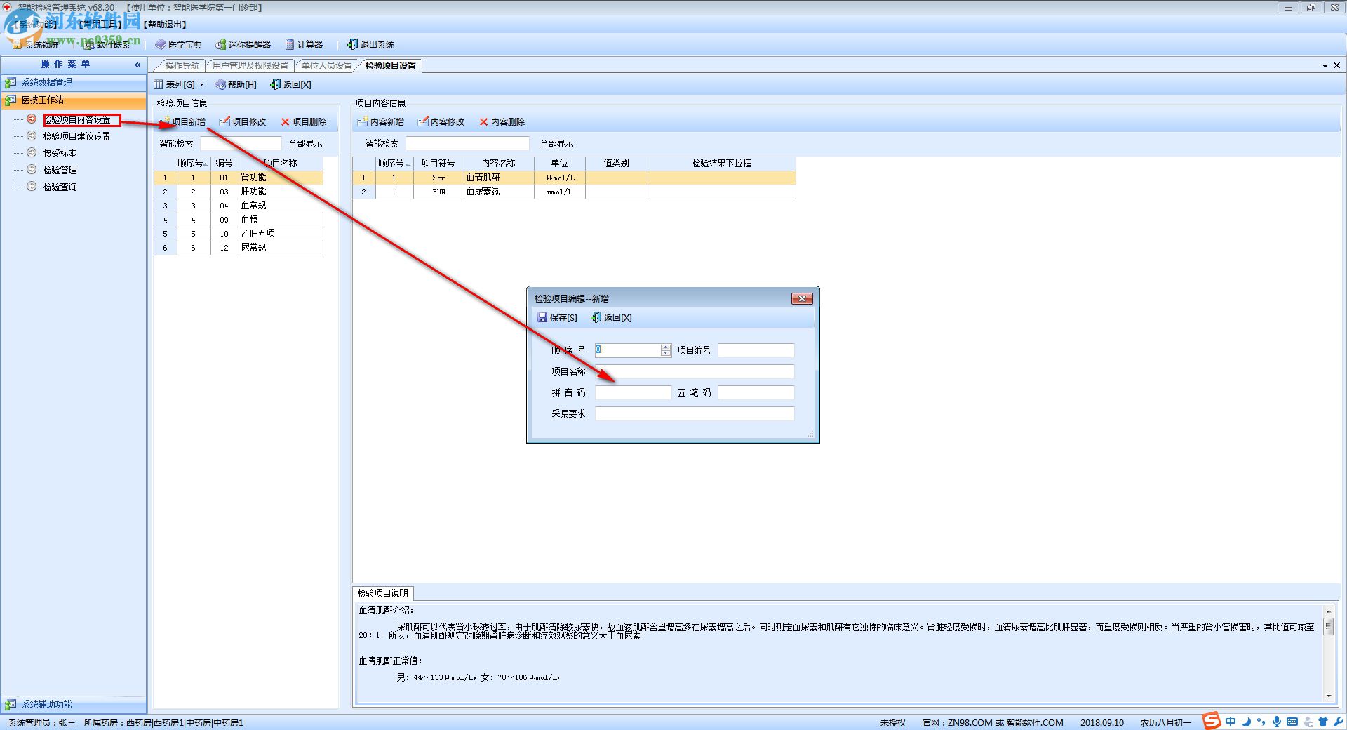Image resolution: width=1347 pixels, height=730 pixels.
Task: Click the 项目编号 input field in dialog
Action: pos(756,350)
